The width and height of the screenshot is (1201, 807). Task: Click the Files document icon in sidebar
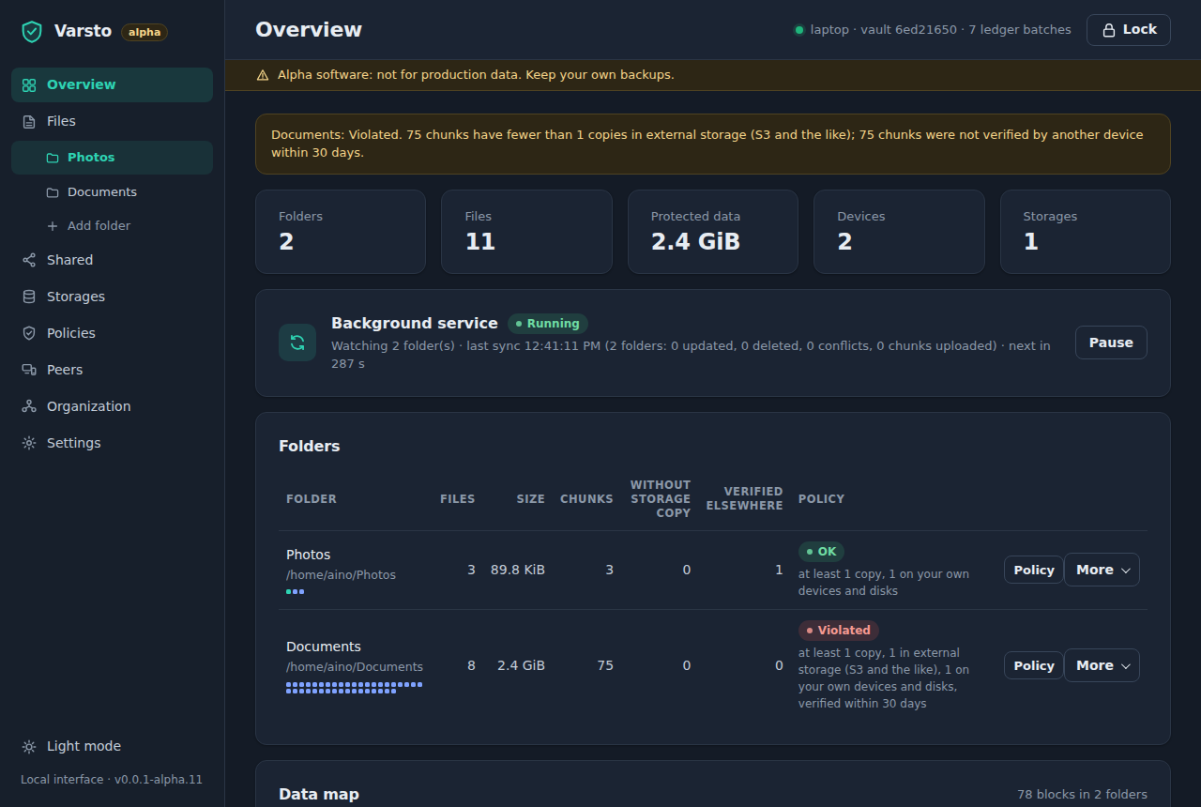coord(29,121)
